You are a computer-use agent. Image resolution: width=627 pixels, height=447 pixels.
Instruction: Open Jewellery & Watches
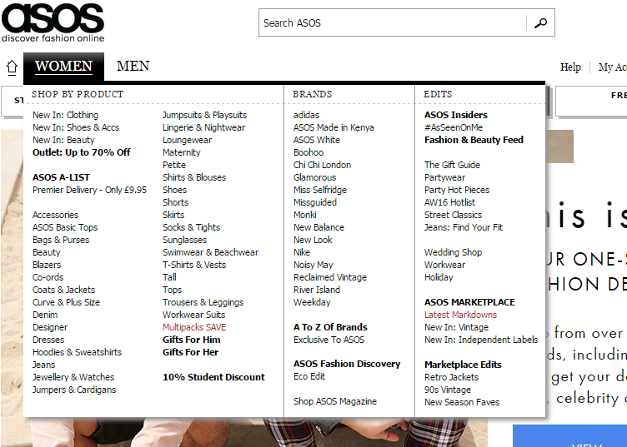[x=73, y=377]
